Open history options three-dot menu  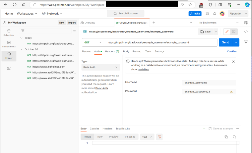click(75, 31)
